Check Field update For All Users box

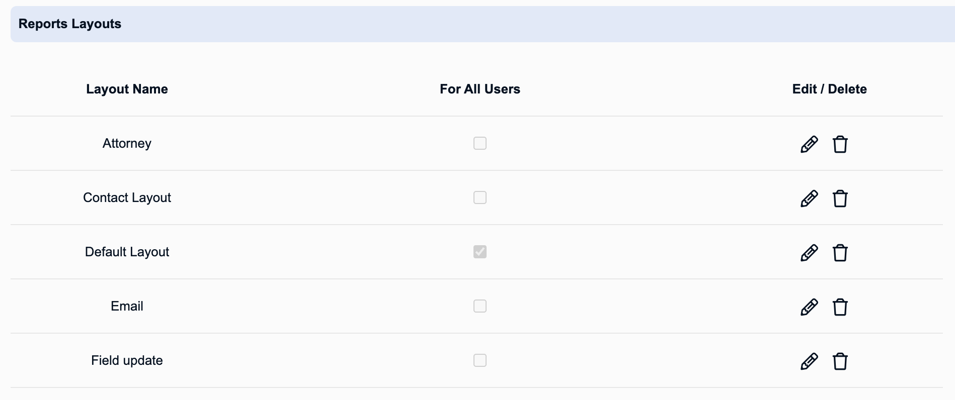(x=480, y=360)
